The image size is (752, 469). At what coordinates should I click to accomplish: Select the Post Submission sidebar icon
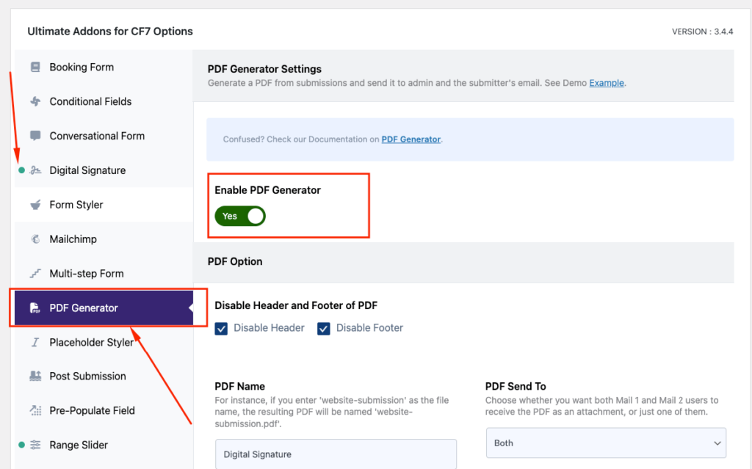point(35,376)
